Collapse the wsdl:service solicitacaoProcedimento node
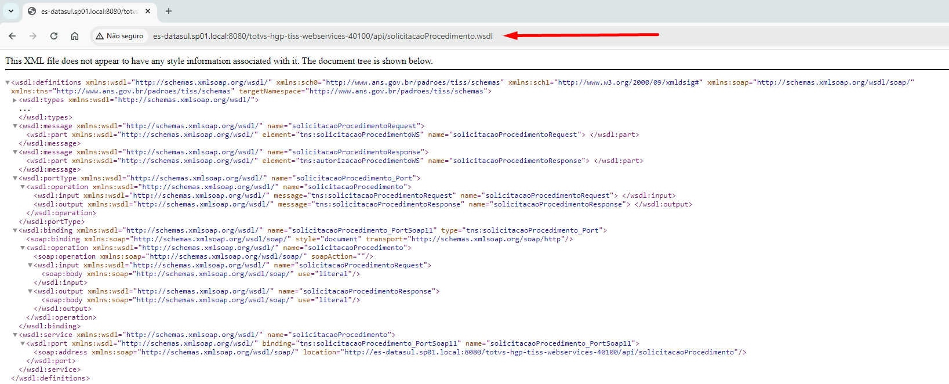Image resolution: width=949 pixels, height=384 pixels. (15, 335)
